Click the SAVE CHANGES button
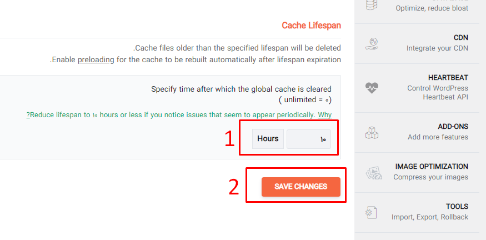This screenshot has width=486, height=240. coord(301,187)
